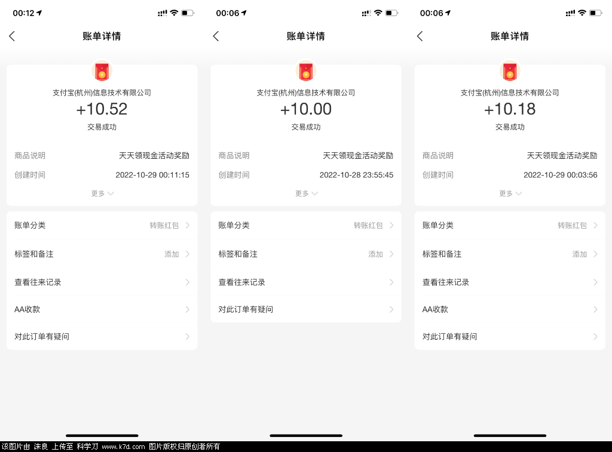Tap 天天领现金活动奖励 in the +10.52 bill
The image size is (612, 452).
point(154,156)
